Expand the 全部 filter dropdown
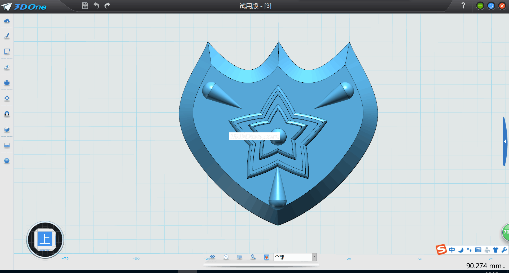This screenshot has height=273, width=509. [x=314, y=257]
